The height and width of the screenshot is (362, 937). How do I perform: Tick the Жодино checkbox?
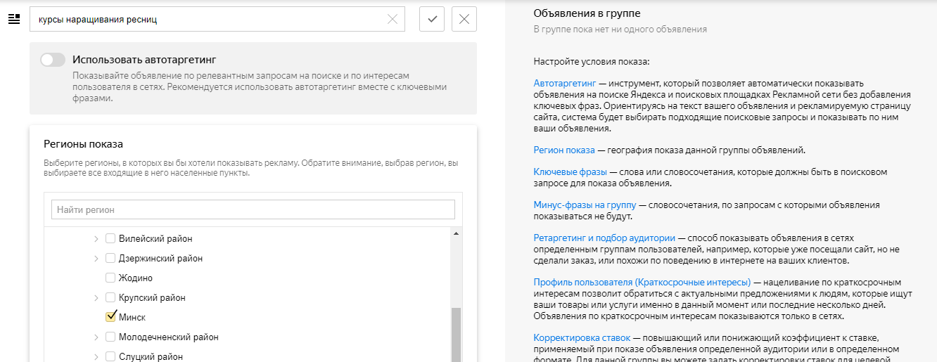coord(110,278)
